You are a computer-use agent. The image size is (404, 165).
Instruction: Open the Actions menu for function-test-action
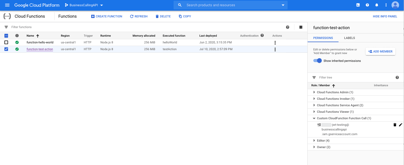[x=275, y=49]
